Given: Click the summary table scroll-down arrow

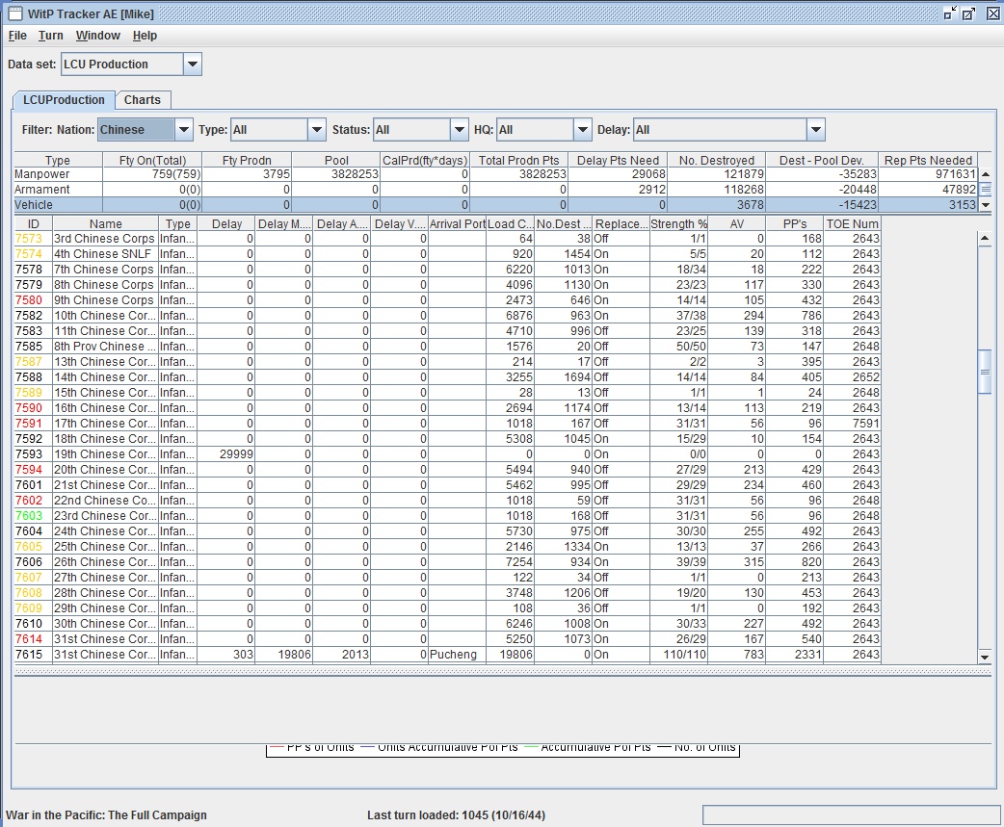Looking at the screenshot, I should pyautogui.click(x=985, y=205).
